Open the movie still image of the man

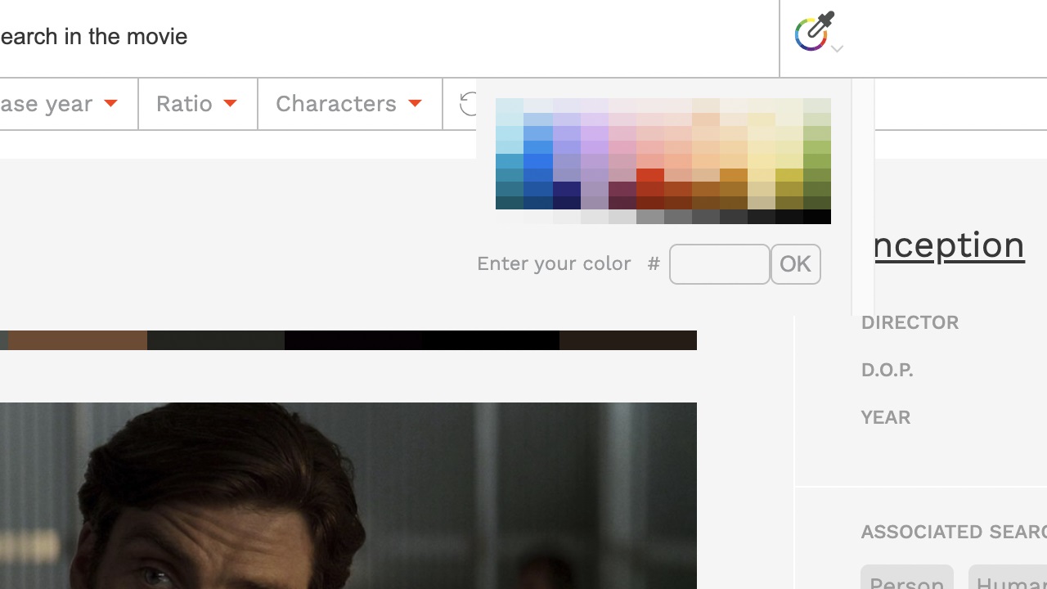[x=348, y=496]
